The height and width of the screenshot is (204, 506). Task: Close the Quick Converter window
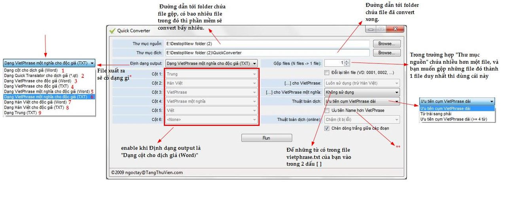coord(394,29)
